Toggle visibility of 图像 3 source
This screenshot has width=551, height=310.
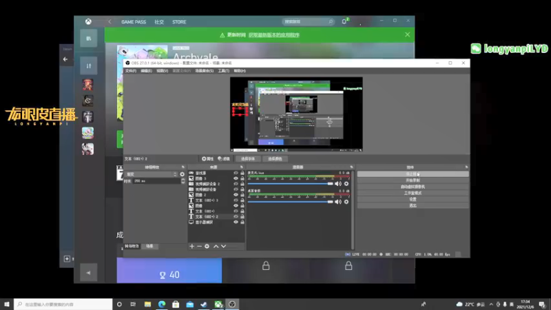tap(236, 178)
